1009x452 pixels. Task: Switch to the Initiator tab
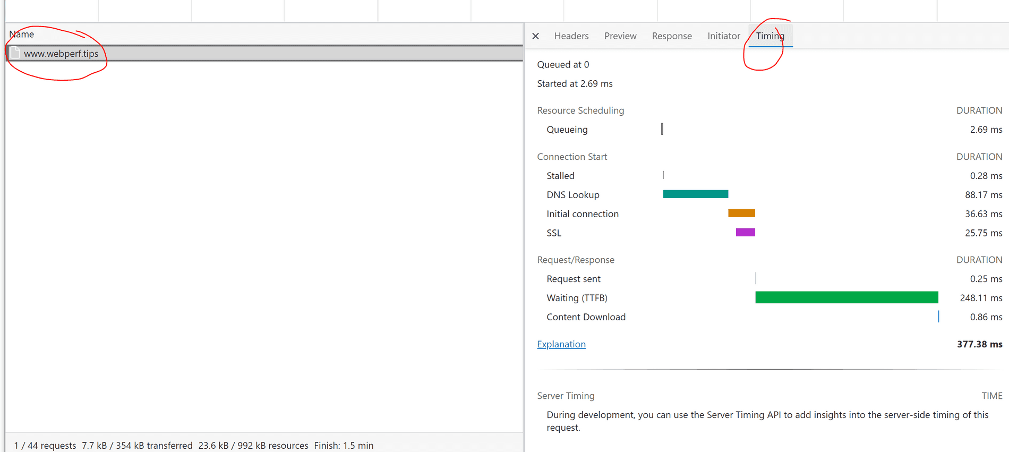coord(723,36)
